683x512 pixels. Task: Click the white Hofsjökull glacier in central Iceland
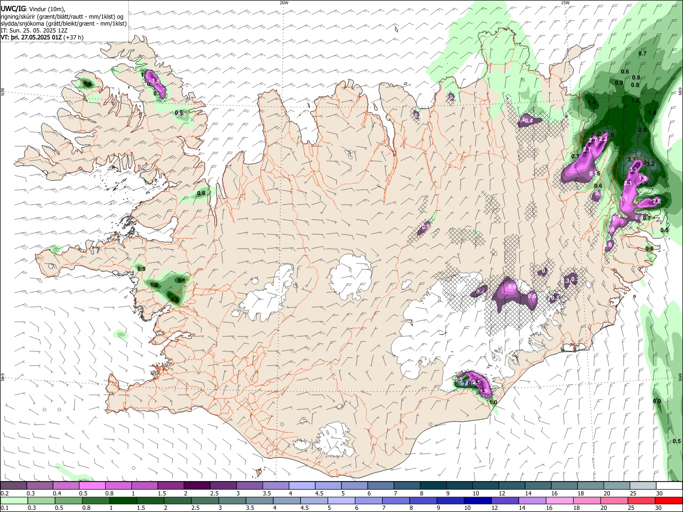point(351,276)
